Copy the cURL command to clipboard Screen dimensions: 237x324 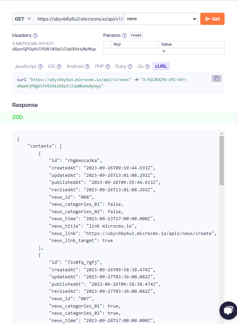click(216, 78)
